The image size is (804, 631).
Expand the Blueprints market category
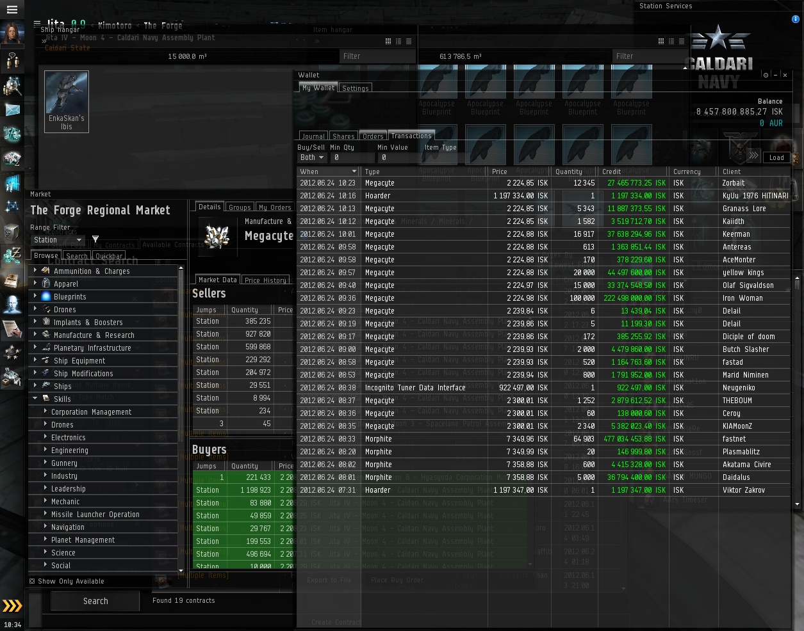coord(35,296)
